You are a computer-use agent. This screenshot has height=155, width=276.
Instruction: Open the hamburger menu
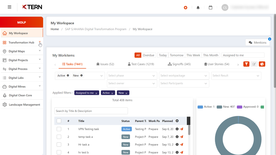pos(9,7)
